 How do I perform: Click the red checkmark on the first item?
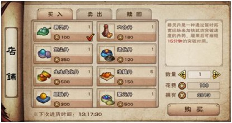click(x=90, y=37)
